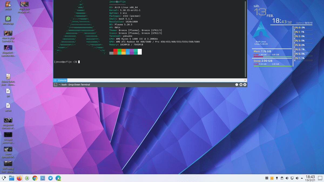This screenshot has height=182, width=324.
Task: Open the eMule desktop icon
Action: [8, 6]
